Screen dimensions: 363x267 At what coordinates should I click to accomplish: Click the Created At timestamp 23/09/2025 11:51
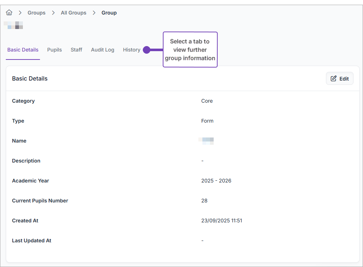pos(222,221)
